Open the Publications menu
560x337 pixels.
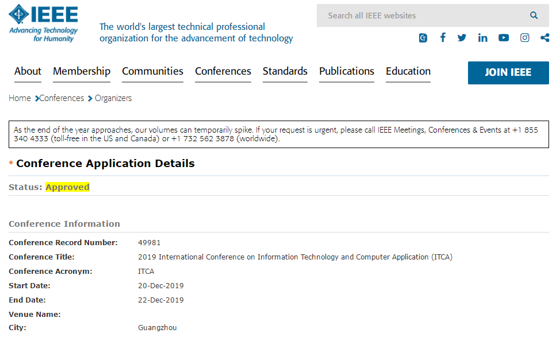click(x=347, y=71)
